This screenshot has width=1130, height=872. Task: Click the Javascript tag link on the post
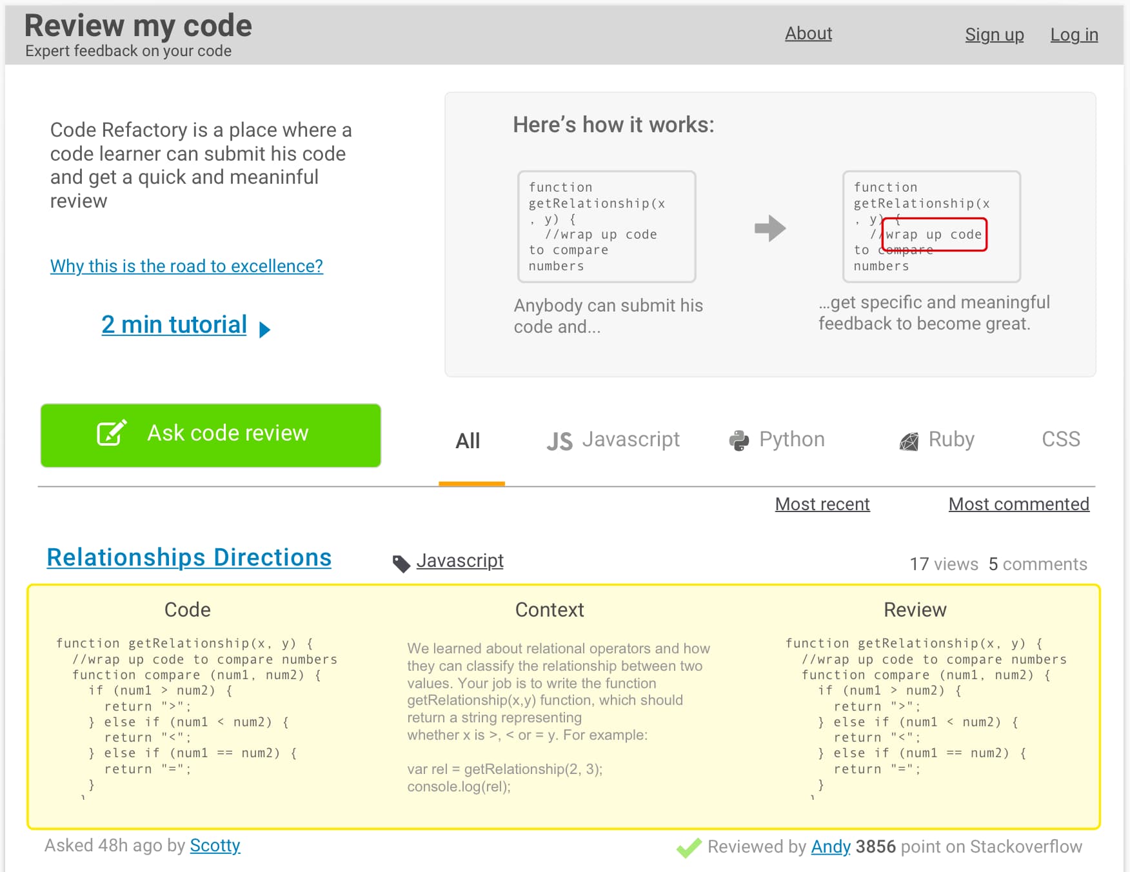tap(460, 561)
